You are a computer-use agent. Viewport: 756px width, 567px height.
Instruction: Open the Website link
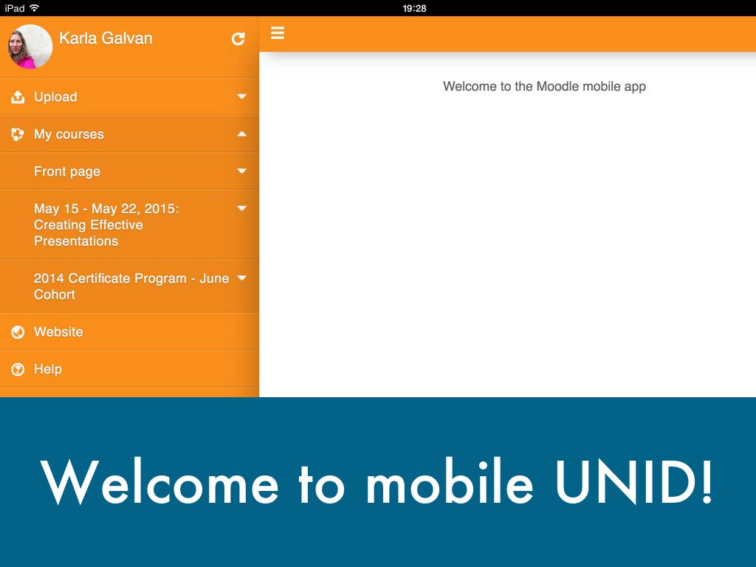coord(58,332)
